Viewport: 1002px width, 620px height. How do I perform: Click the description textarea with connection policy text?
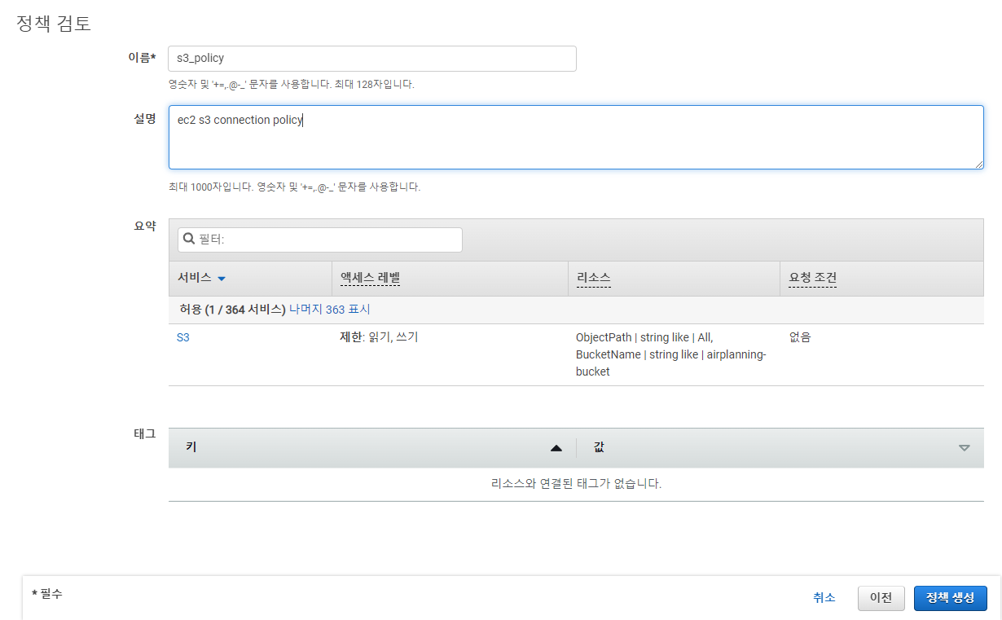[576, 137]
